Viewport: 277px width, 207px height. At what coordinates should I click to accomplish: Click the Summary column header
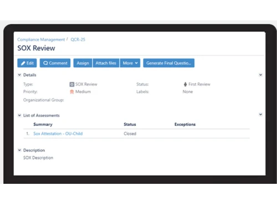coord(43,124)
